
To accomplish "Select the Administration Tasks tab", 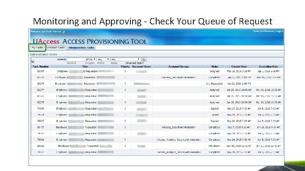I will click(81, 47).
